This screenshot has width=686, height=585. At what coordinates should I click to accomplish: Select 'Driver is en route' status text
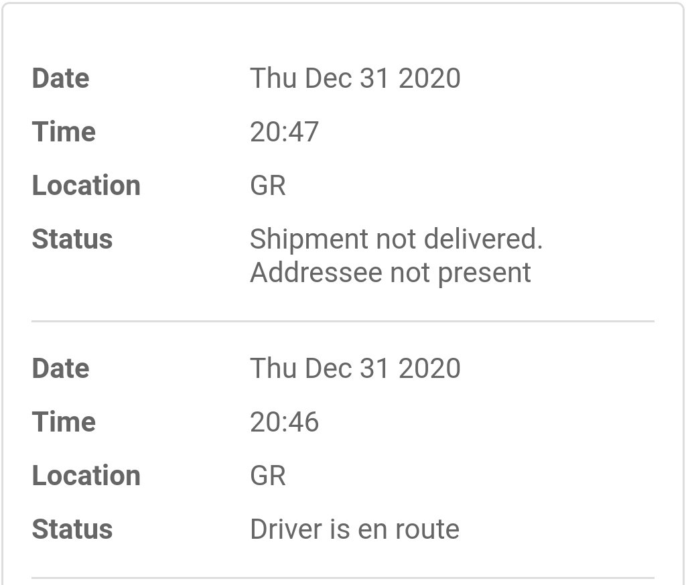355,529
